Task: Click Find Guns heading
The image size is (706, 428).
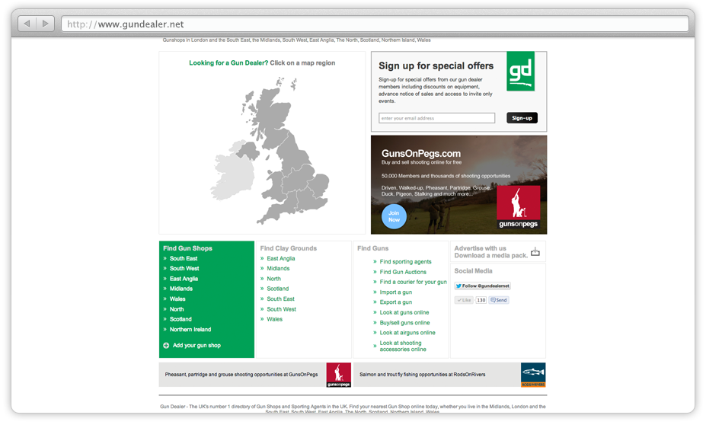Action: click(x=373, y=248)
